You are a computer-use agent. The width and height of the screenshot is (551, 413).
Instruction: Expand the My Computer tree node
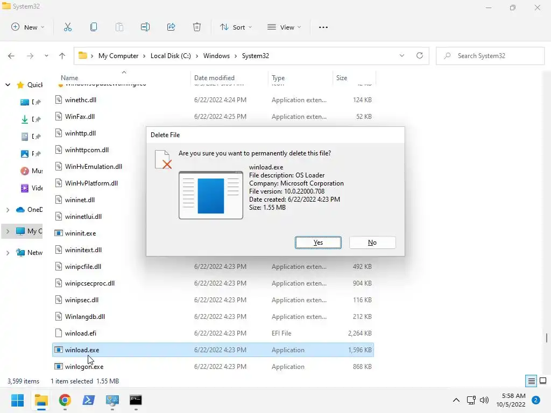[x=8, y=231]
